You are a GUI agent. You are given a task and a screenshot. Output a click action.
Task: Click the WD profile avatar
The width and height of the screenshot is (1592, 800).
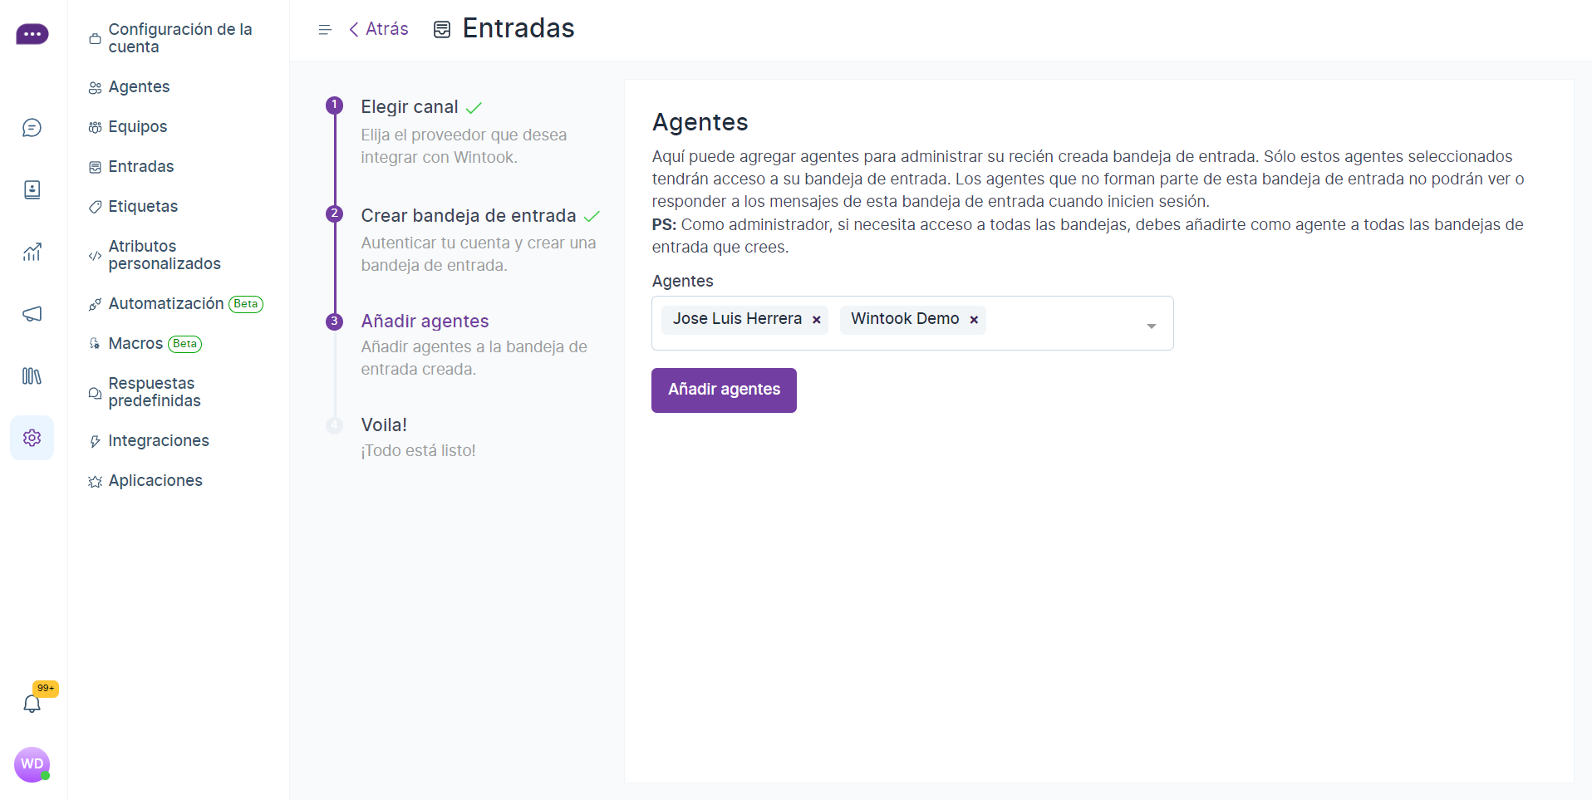pos(32,764)
